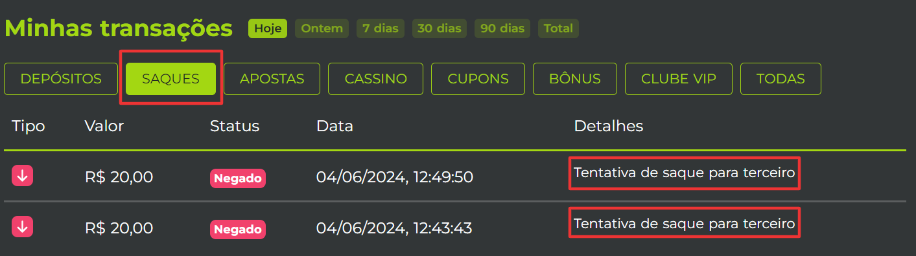
Task: Click Negado status badge of 12:43:43 withdrawal
Action: [x=238, y=229]
